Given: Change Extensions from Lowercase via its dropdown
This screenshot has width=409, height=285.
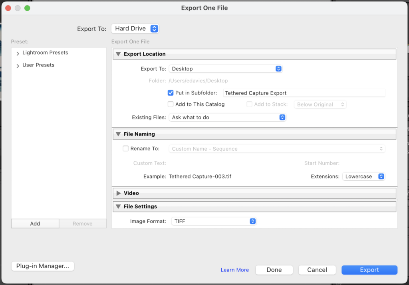Looking at the screenshot, I should tap(363, 176).
